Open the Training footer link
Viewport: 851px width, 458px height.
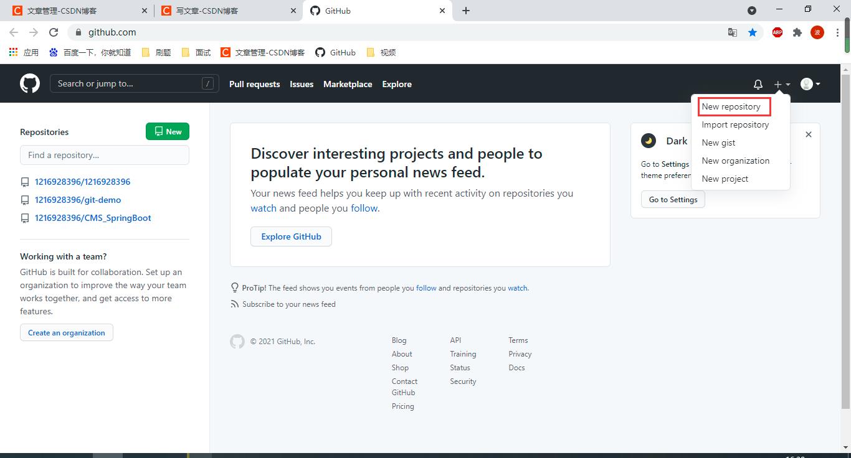(463, 354)
